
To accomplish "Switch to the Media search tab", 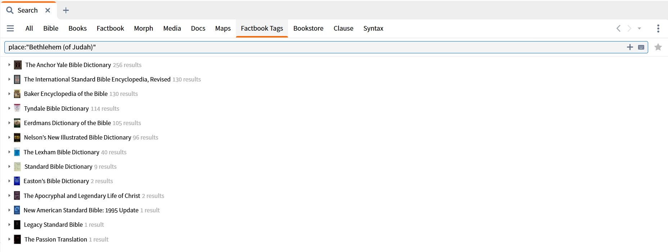I will click(x=172, y=28).
